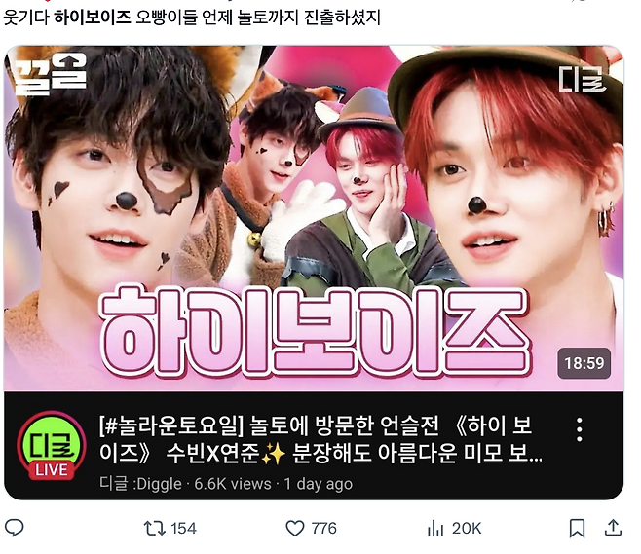Like the post with heart icon
Image resolution: width=641 pixels, height=554 pixels.
click(x=295, y=529)
